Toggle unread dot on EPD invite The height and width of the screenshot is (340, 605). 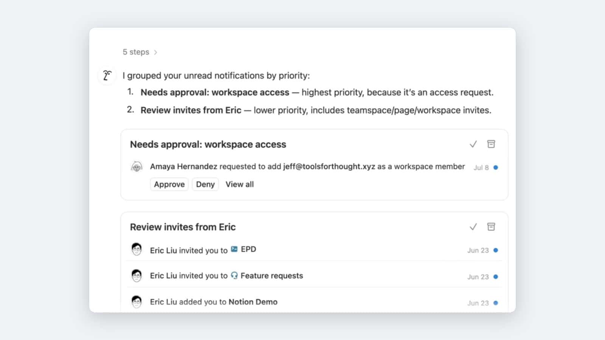coord(496,250)
